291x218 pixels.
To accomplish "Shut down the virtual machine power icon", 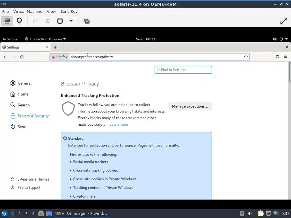I will coord(60,21).
